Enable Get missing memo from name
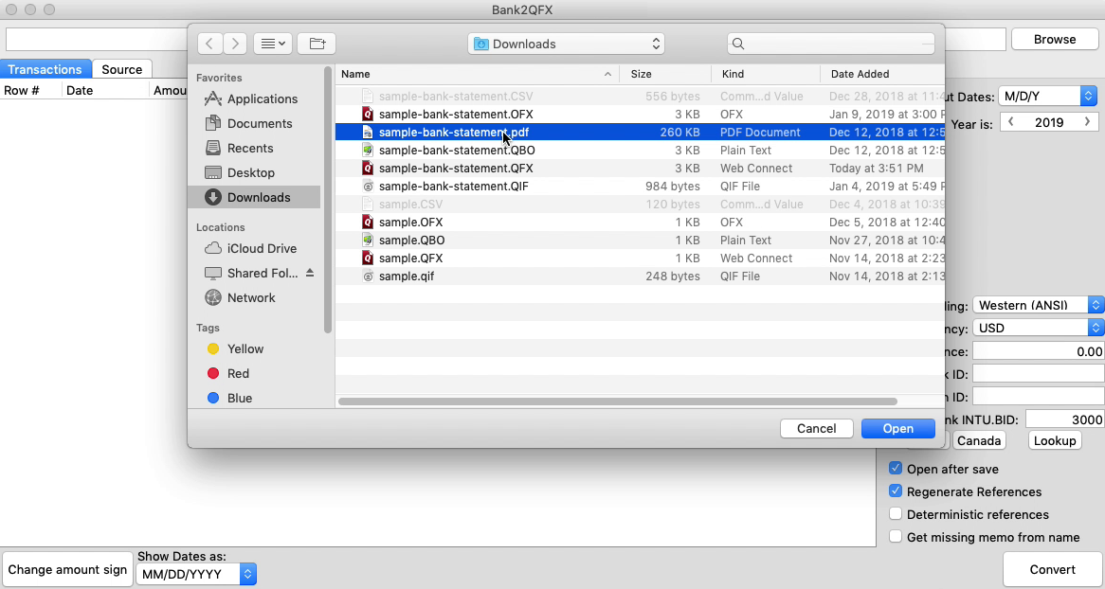Screen dimensions: 1105x589 (895, 536)
